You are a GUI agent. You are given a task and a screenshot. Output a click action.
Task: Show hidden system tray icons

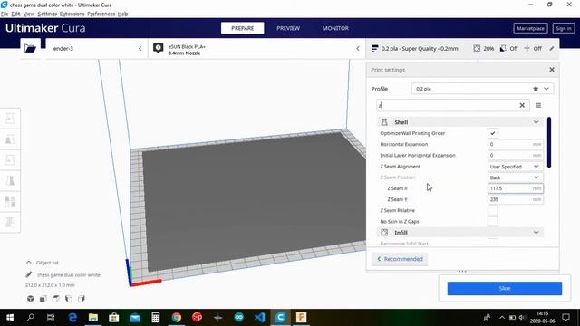502,317
